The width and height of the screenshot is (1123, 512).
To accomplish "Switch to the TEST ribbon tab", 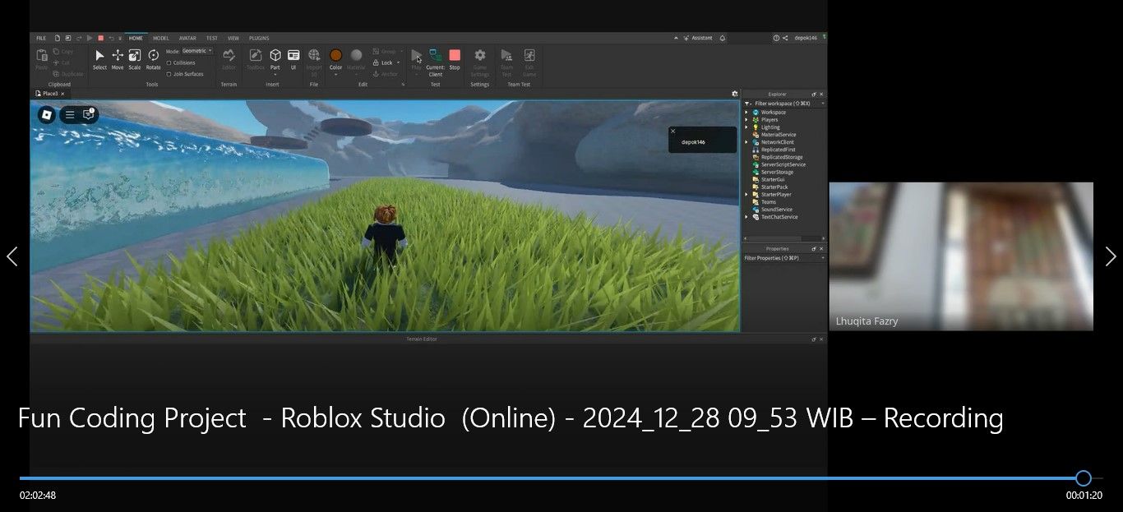I will tap(212, 38).
